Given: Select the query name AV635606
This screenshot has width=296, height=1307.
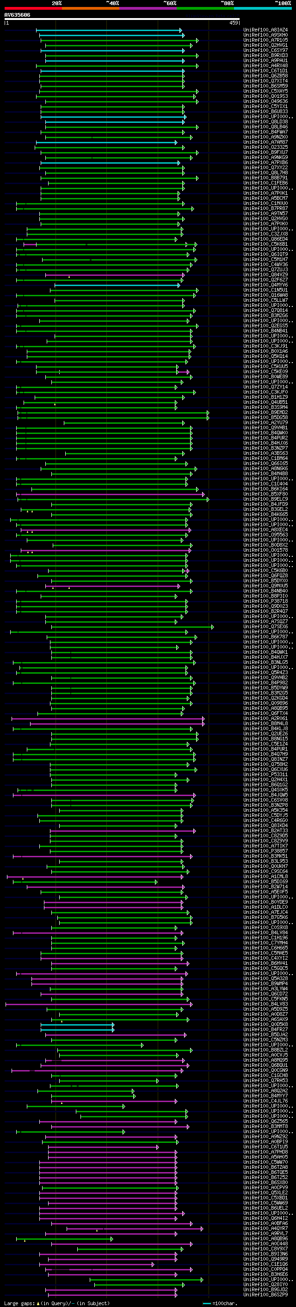Looking at the screenshot, I should (17, 15).
